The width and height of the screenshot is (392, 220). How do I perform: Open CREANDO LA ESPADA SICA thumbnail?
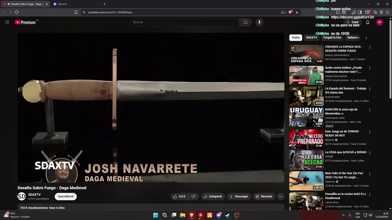pos(306,54)
